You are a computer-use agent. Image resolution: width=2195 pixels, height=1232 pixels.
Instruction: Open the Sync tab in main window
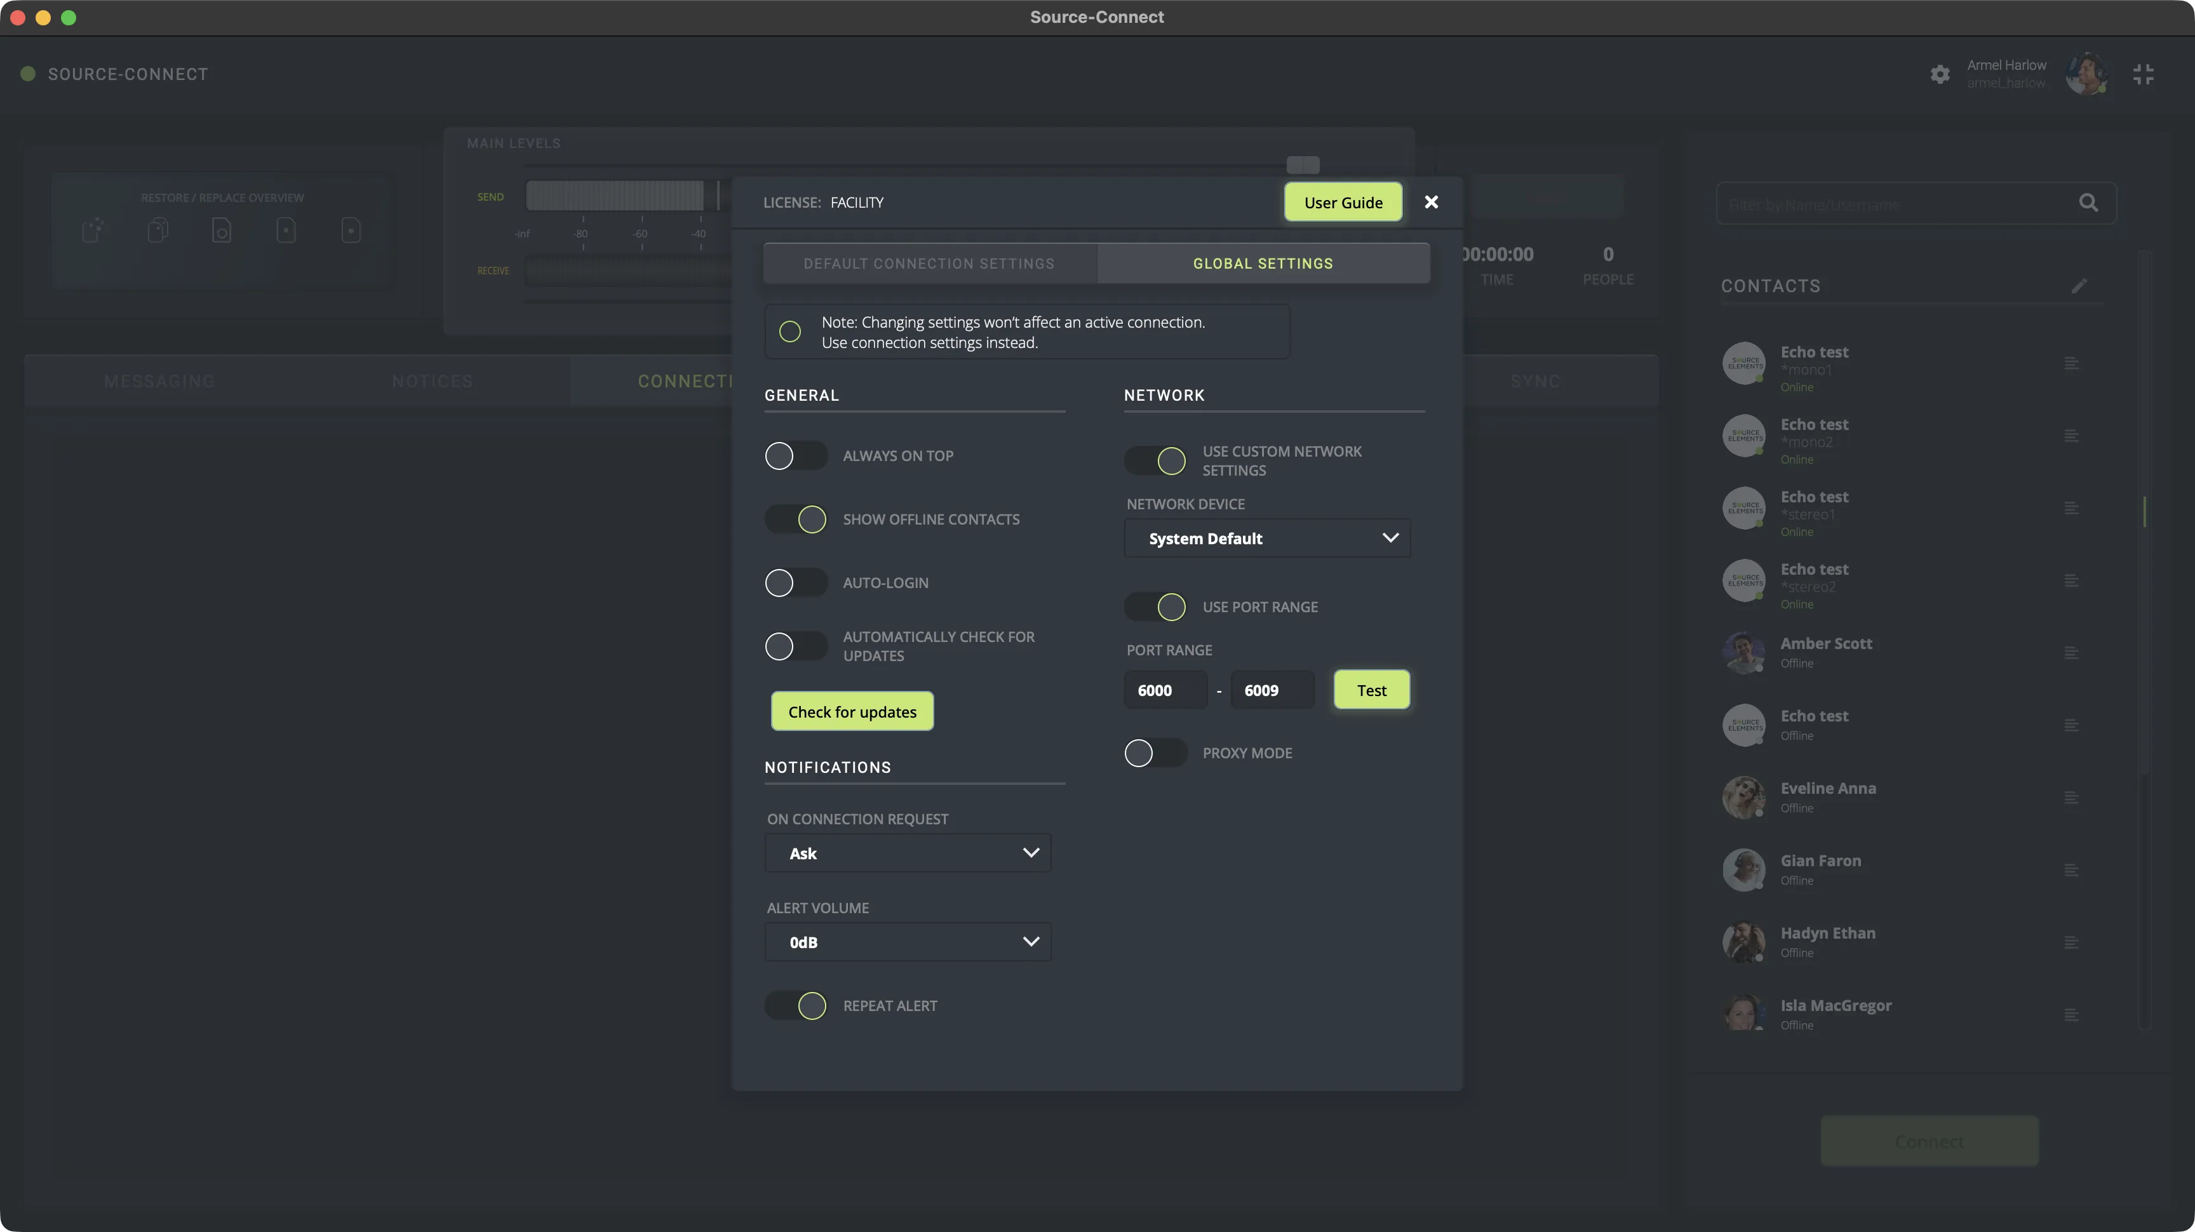(1536, 381)
